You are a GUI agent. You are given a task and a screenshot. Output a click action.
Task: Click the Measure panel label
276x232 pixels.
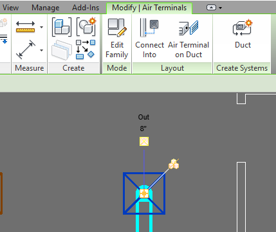(30, 68)
